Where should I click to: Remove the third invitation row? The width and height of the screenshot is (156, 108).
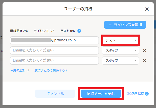(145, 61)
